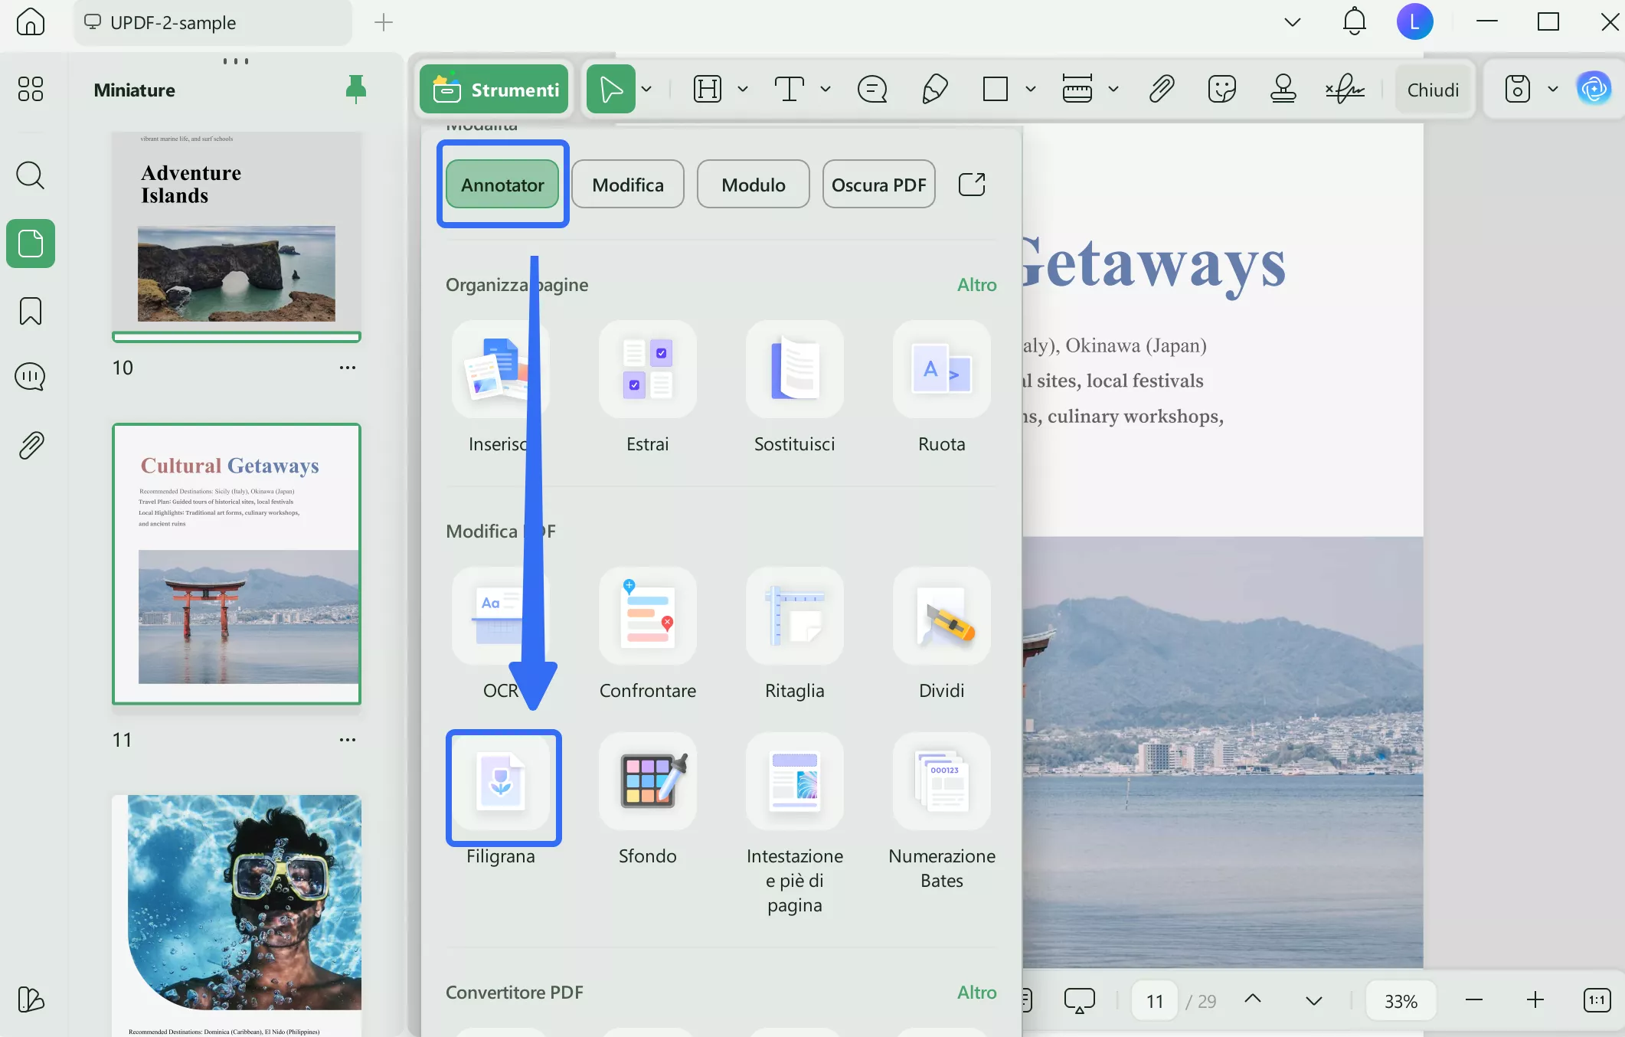Toggle the pin on Miniature panel
This screenshot has height=1037, width=1625.
click(355, 90)
